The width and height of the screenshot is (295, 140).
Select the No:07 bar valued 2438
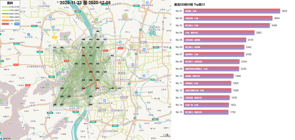point(214,54)
